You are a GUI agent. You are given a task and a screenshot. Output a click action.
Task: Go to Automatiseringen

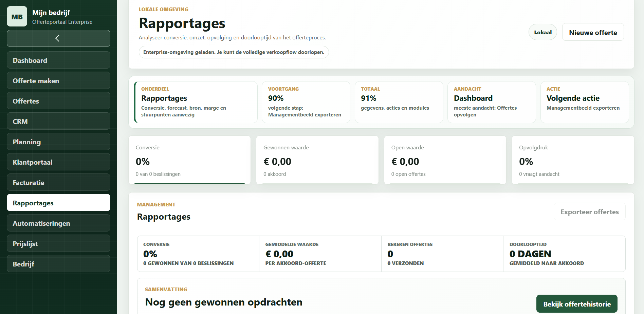(x=58, y=223)
